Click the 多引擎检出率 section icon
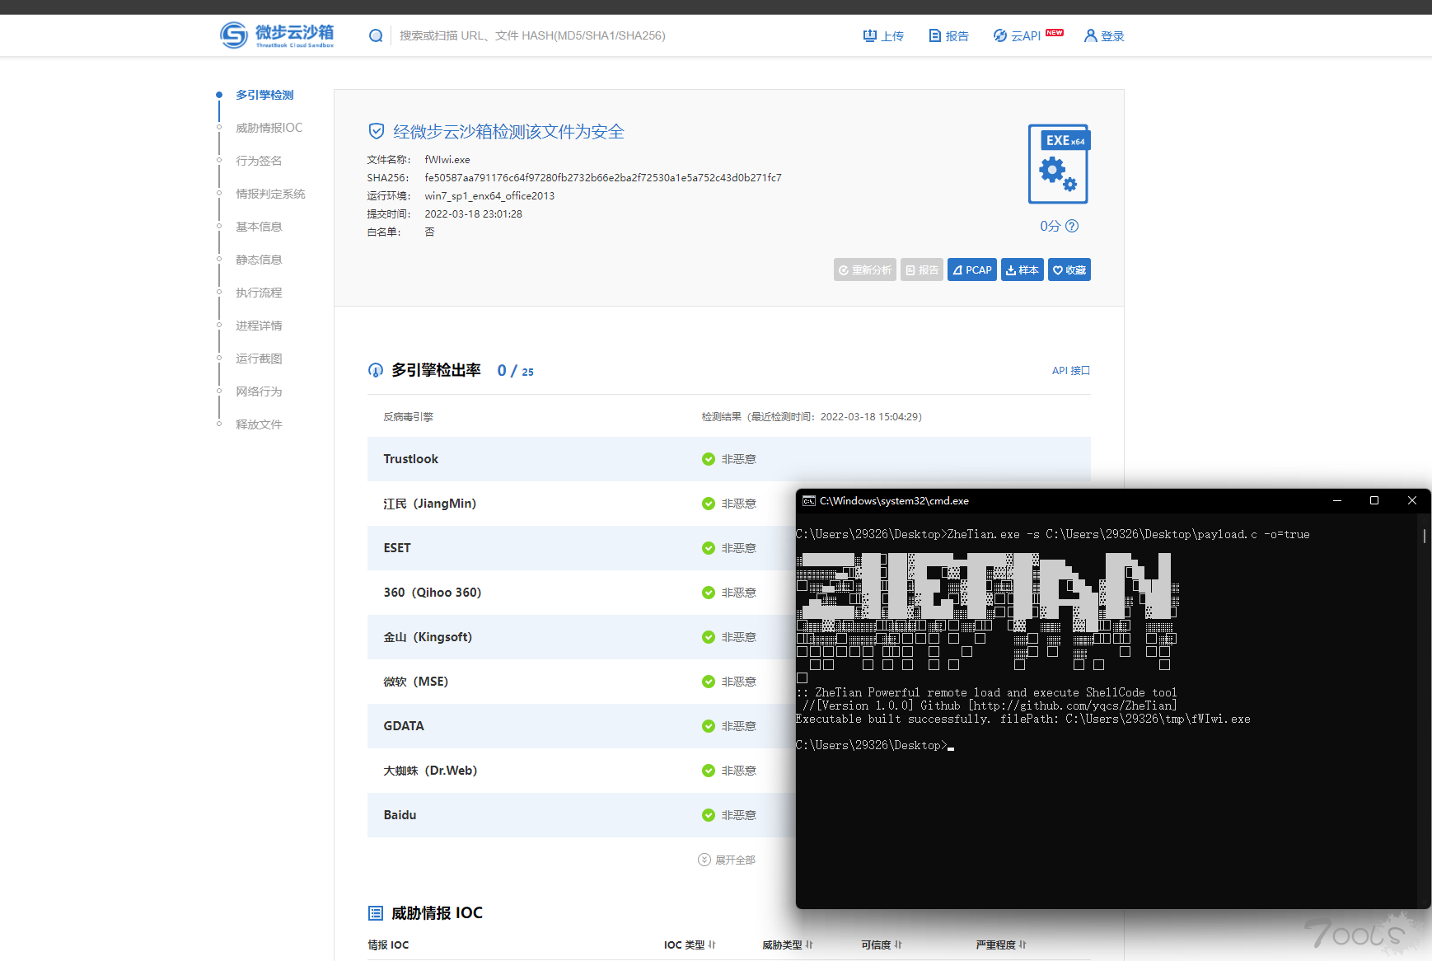This screenshot has height=961, width=1432. pos(376,370)
